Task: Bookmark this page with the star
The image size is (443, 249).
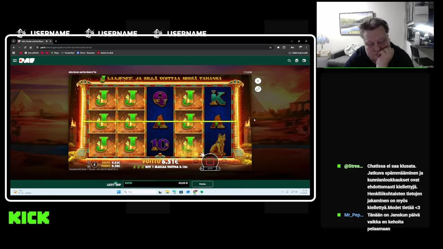Action: tap(270, 47)
